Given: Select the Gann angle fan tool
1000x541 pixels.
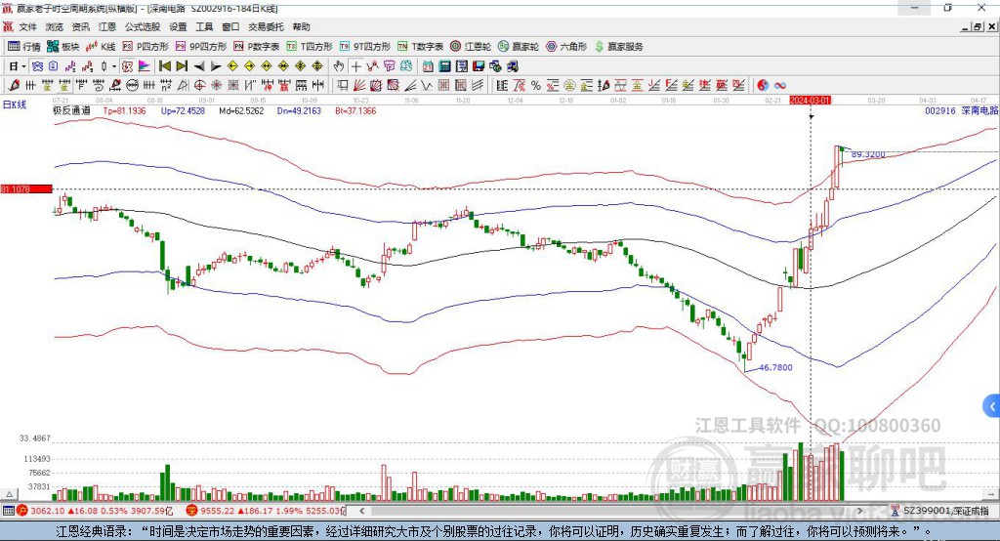Looking at the screenshot, I should coord(359,86).
